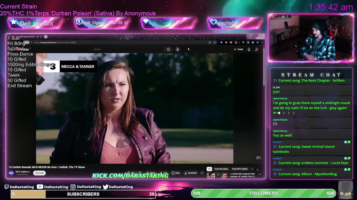The image size is (357, 200).
Task: Click the site info icon beside the URL
Action: 32,42
